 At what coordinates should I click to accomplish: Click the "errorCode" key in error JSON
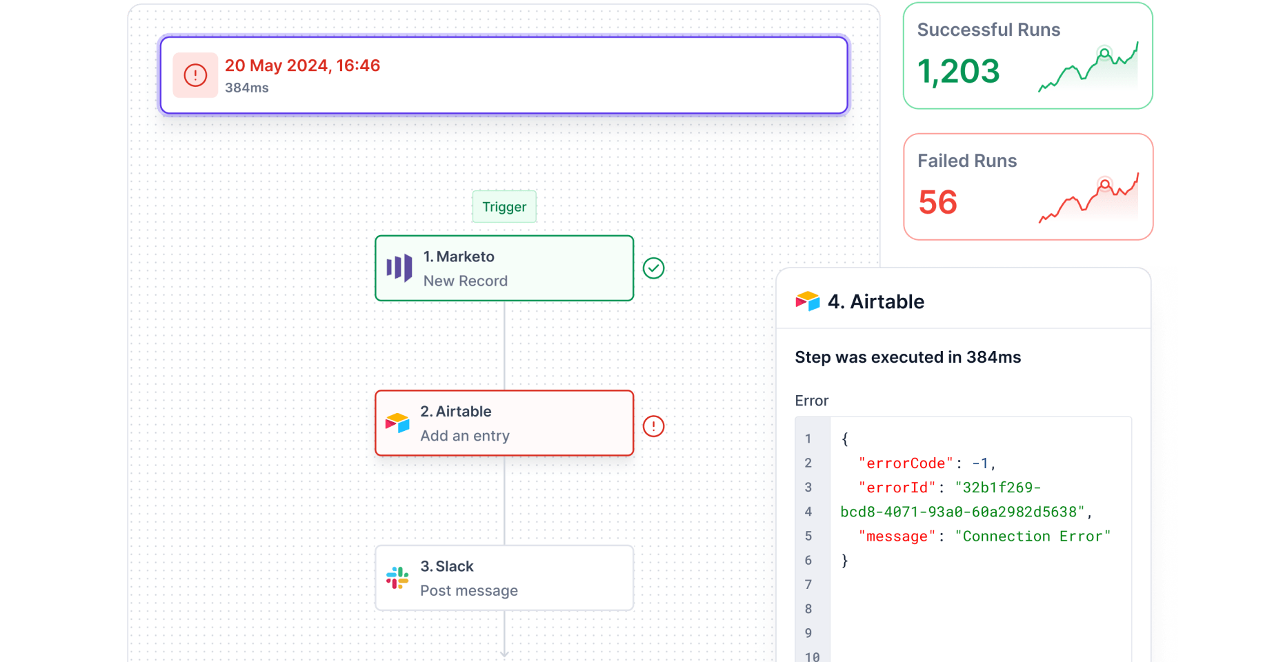tap(906, 463)
